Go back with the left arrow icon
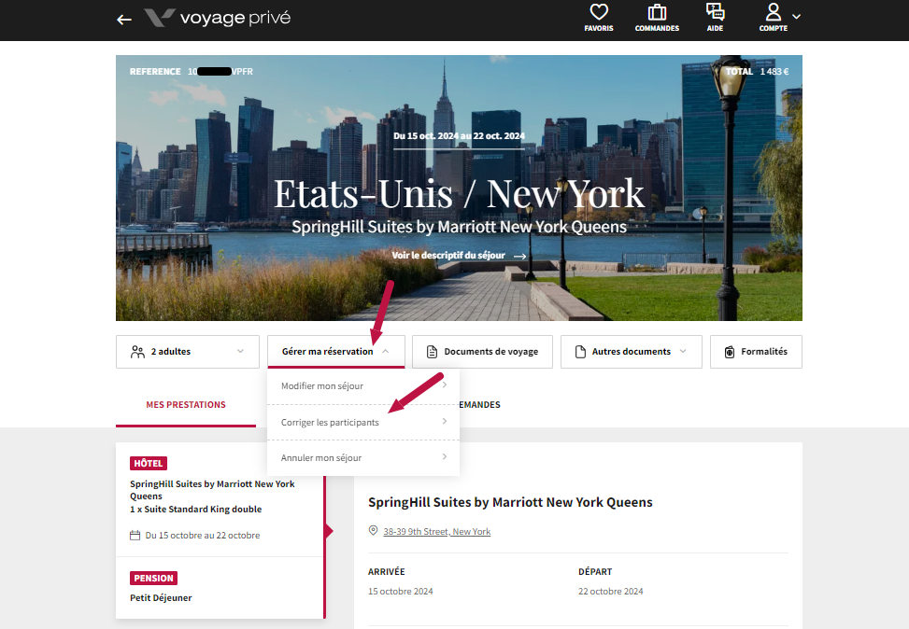The width and height of the screenshot is (909, 629). (x=124, y=20)
